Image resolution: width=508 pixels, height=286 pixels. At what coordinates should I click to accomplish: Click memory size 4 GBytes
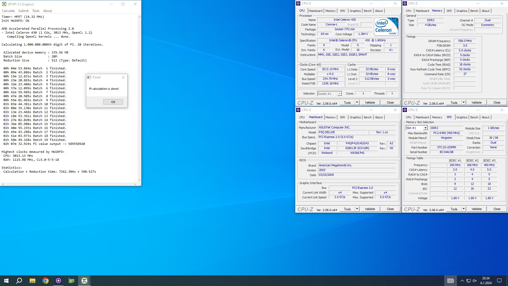pyautogui.click(x=430, y=25)
